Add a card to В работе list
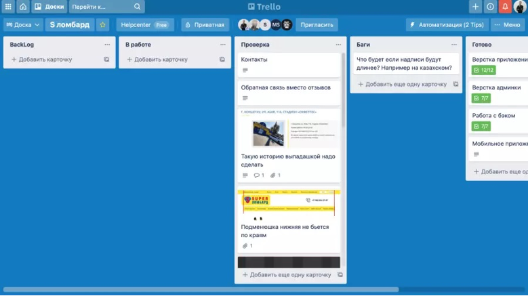Image resolution: width=528 pixels, height=296 pixels. point(157,60)
